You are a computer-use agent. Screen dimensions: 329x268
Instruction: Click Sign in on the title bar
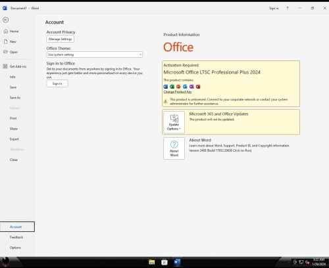click(x=274, y=8)
